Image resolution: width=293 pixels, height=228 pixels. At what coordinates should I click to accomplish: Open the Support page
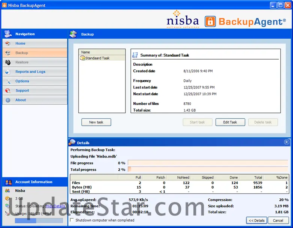click(35, 90)
